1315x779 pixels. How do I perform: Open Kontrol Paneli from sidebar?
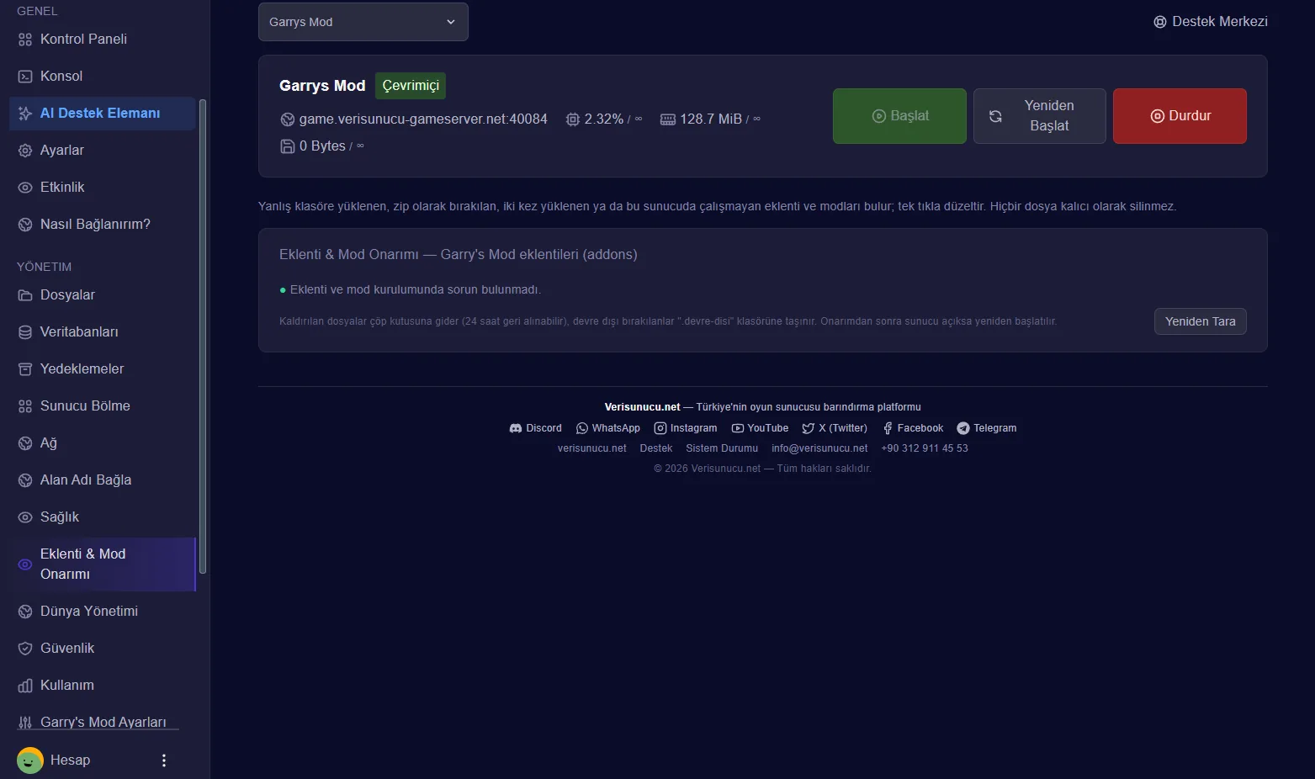click(102, 39)
